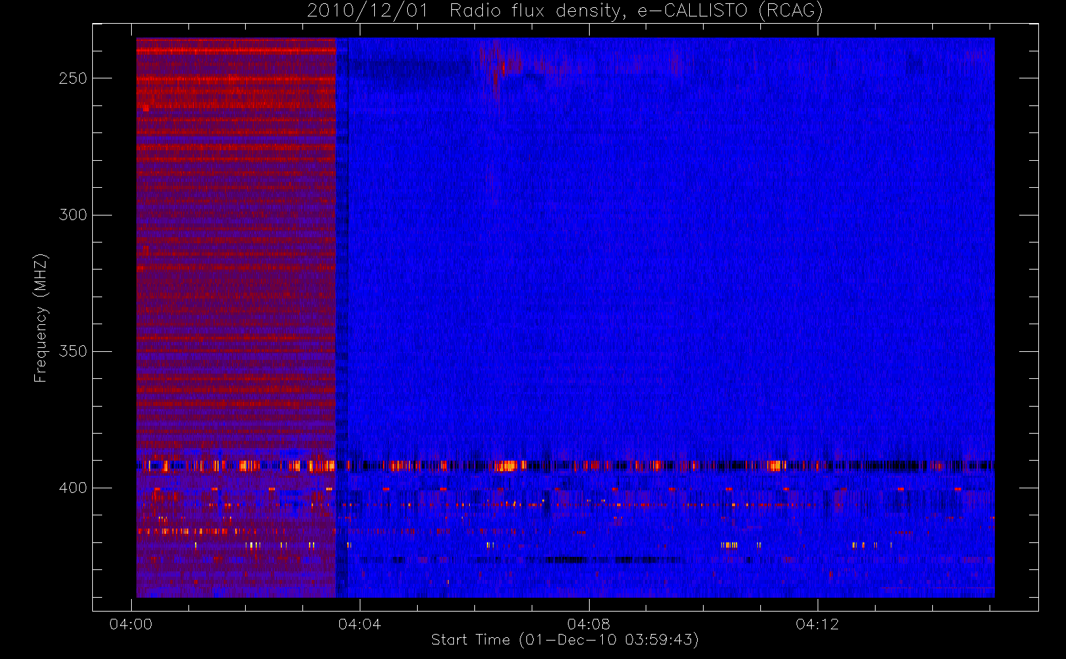The width and height of the screenshot is (1066, 659).
Task: Click the 04:12 time tick label
Action: point(817,624)
